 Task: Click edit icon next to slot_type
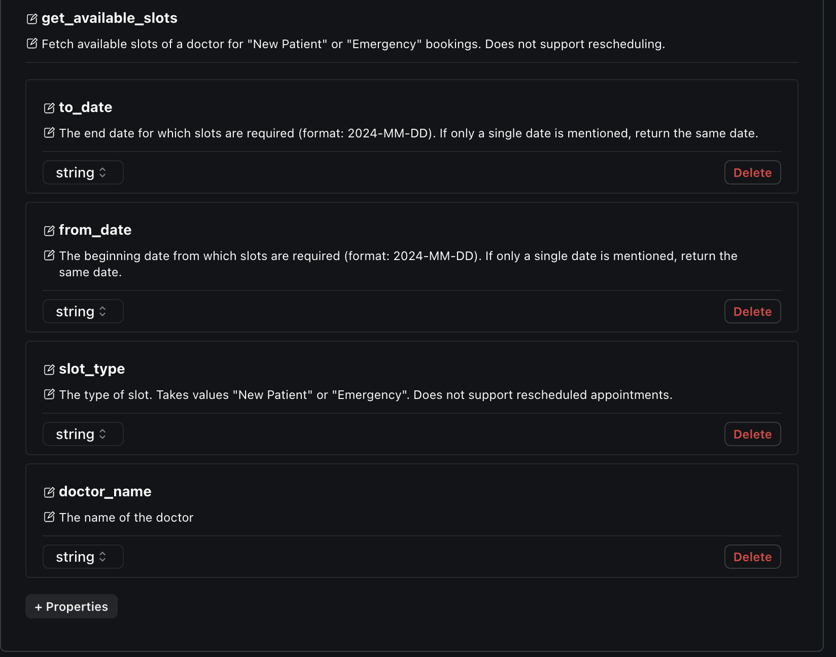coord(49,370)
